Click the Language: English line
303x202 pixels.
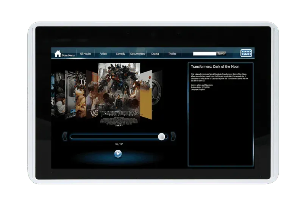198,89
